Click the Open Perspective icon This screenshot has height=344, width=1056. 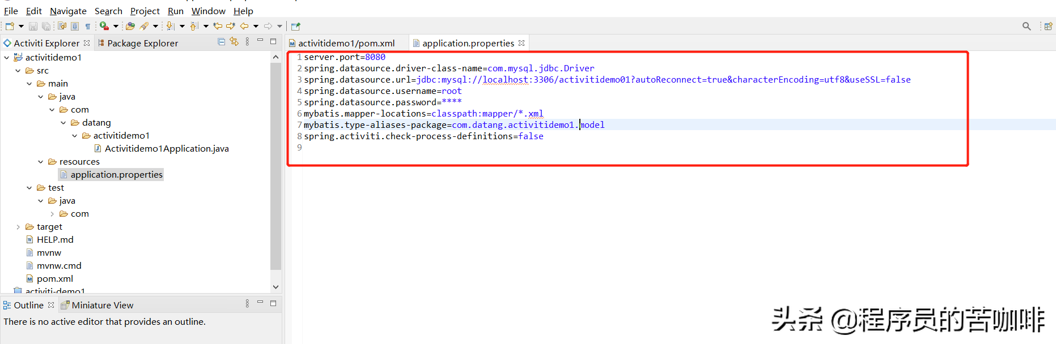1048,26
